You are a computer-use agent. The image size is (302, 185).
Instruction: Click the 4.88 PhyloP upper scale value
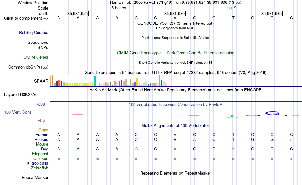tap(41, 104)
